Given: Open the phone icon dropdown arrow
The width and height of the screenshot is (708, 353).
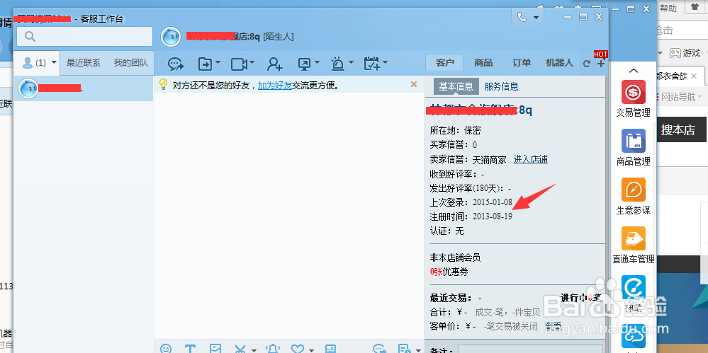Looking at the screenshot, I should [536, 18].
